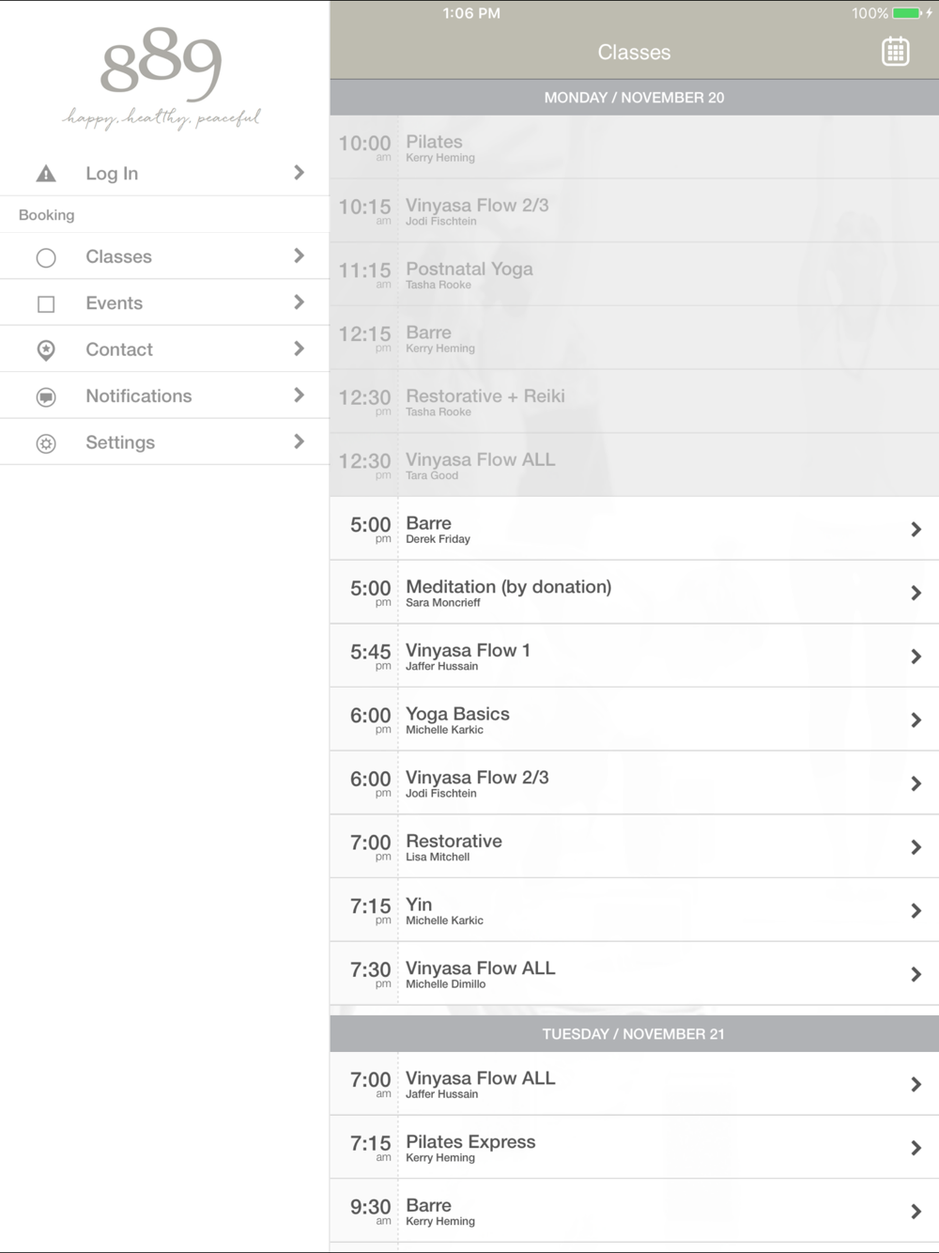Open the Notifications menu item
The image size is (939, 1253).
165,396
